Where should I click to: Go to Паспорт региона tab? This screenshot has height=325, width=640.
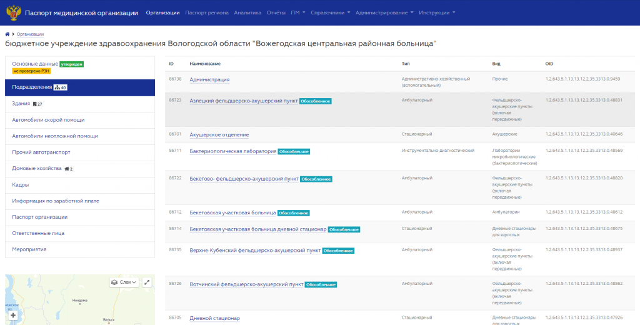(x=206, y=12)
